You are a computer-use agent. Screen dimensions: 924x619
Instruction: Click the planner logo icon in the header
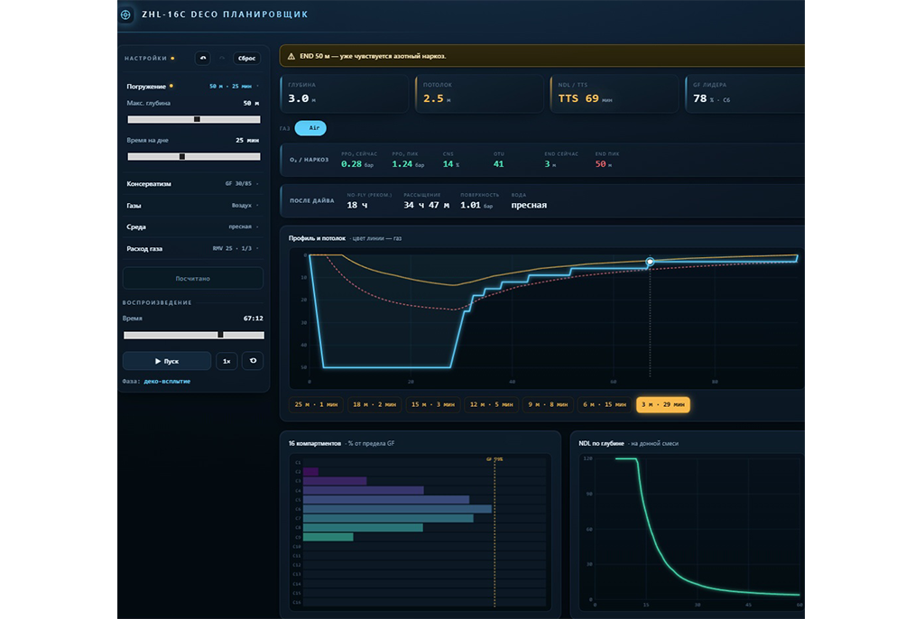coord(125,14)
